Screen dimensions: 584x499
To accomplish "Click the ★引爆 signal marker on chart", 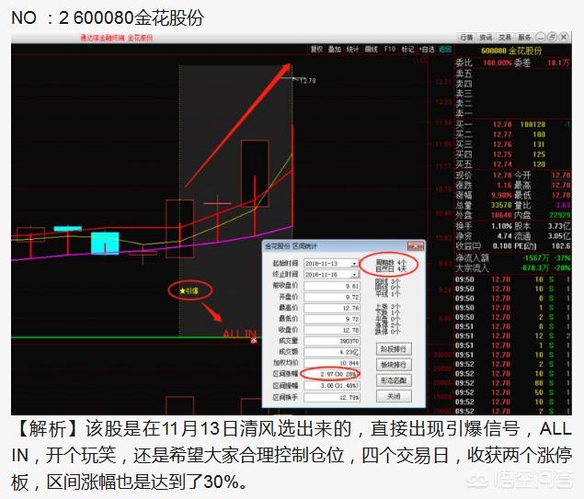I will coord(189,291).
